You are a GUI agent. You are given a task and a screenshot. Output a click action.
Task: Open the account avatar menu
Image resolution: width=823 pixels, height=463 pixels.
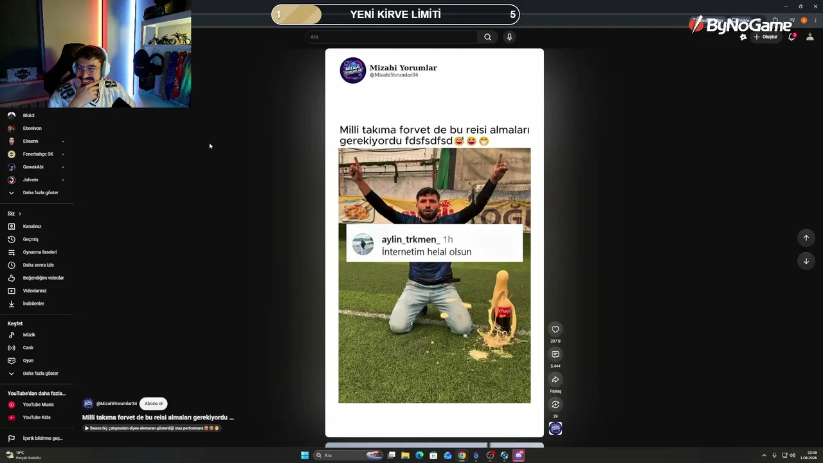point(810,37)
